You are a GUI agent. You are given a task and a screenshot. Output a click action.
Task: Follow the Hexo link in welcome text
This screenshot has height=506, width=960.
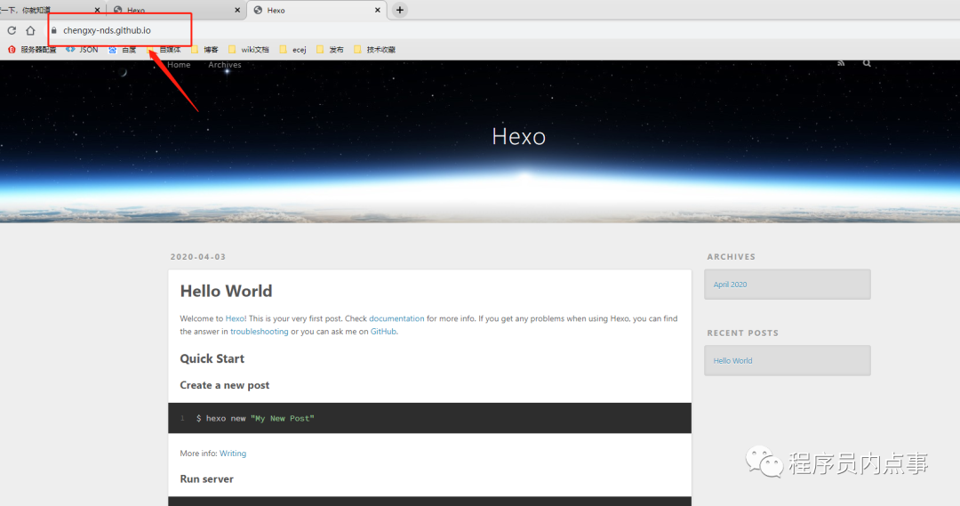[x=235, y=318]
